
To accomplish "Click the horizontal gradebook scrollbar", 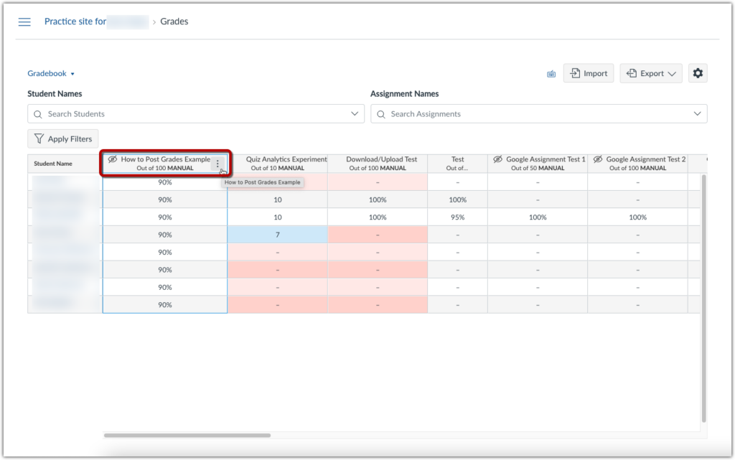I will point(187,435).
